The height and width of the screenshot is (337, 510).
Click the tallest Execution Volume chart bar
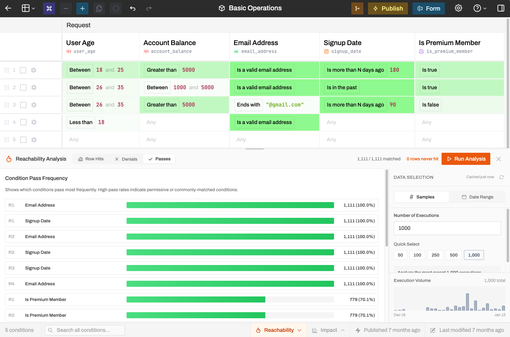tap(467, 302)
